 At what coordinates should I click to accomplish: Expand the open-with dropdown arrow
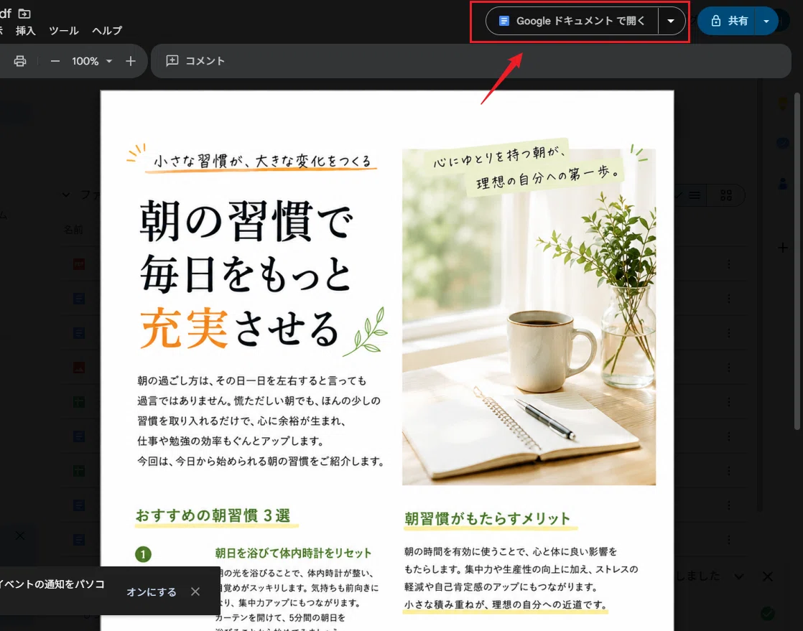(671, 21)
